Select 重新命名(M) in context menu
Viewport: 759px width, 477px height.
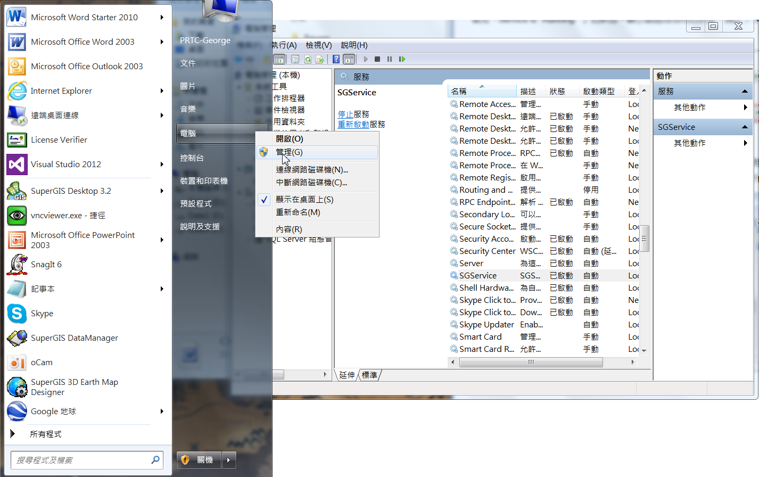click(317, 212)
